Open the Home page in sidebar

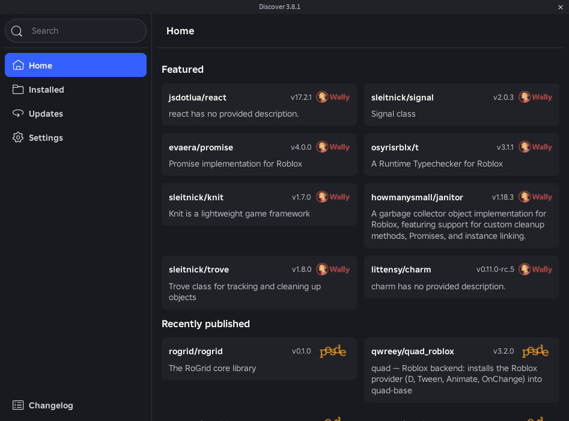tap(76, 65)
